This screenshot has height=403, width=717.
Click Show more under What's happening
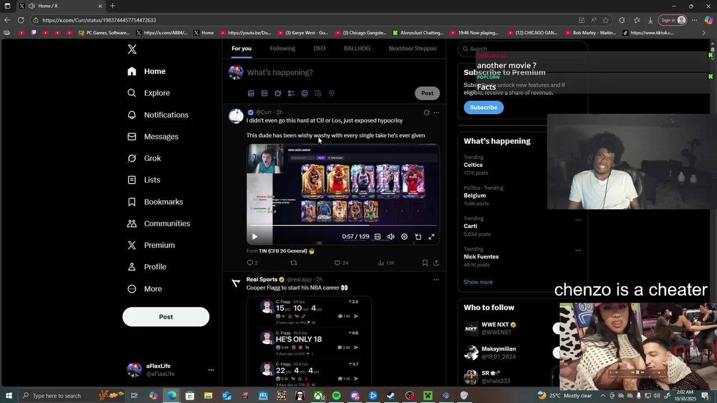478,282
